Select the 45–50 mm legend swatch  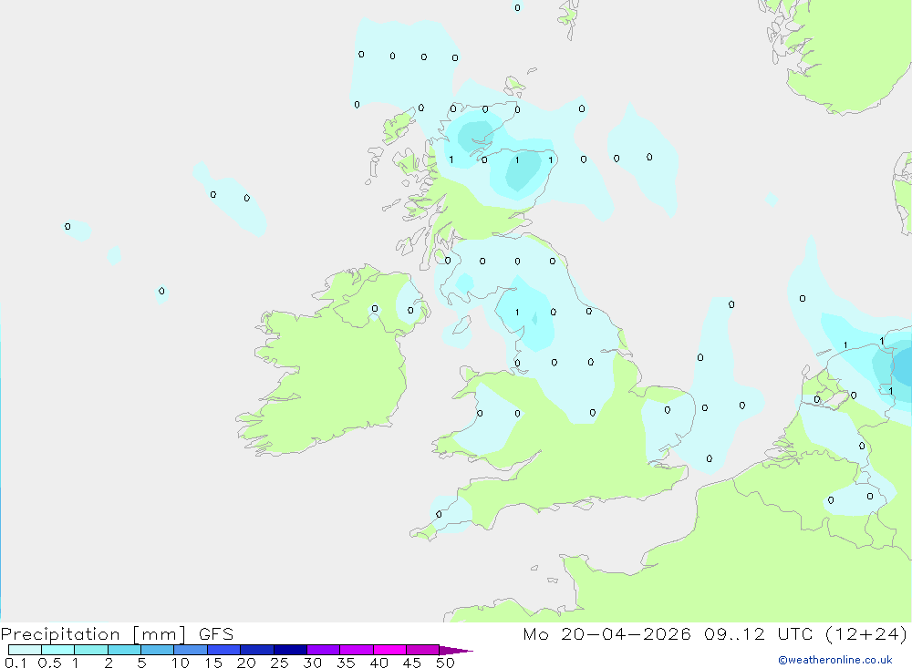tap(423, 650)
